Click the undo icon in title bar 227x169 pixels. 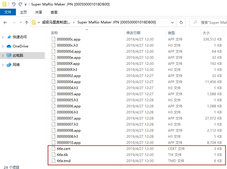[14, 4]
